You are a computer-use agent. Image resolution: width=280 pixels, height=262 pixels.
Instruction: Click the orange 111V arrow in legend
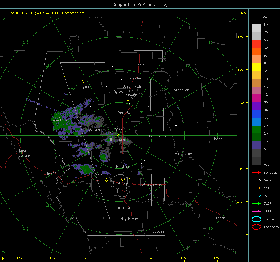coord(256,188)
